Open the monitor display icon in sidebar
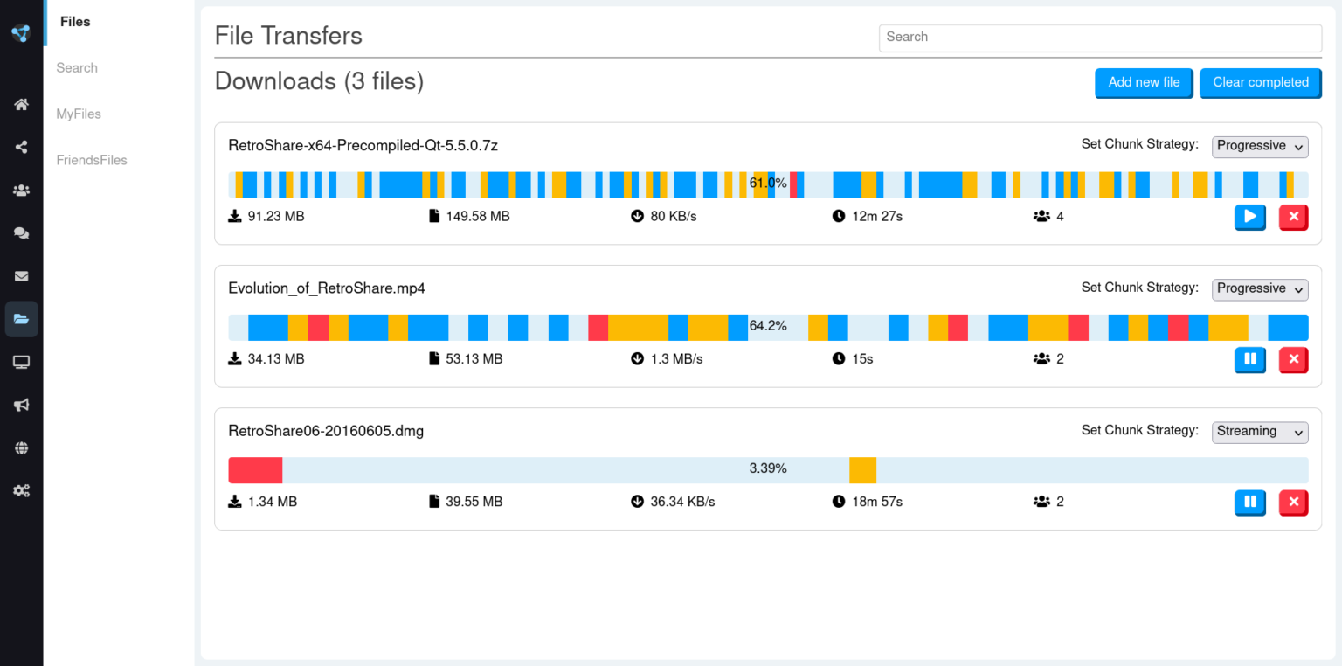This screenshot has height=666, width=1342. [21, 362]
